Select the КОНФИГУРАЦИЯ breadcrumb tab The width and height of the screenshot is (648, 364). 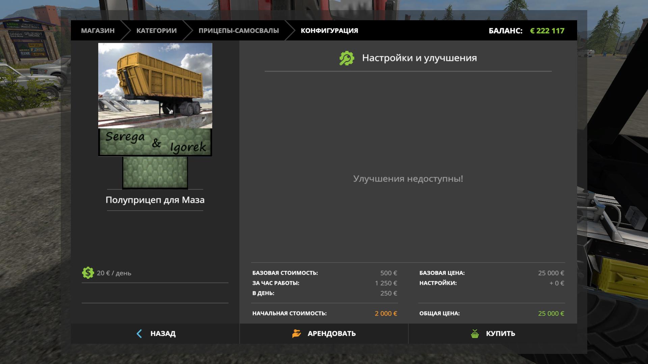pyautogui.click(x=329, y=31)
